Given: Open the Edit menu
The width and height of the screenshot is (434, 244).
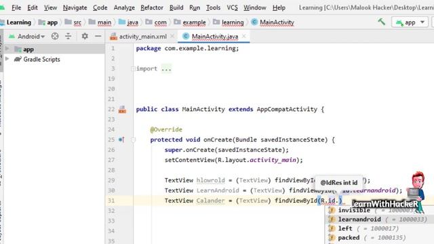Looking at the screenshot, I should pos(33,7).
